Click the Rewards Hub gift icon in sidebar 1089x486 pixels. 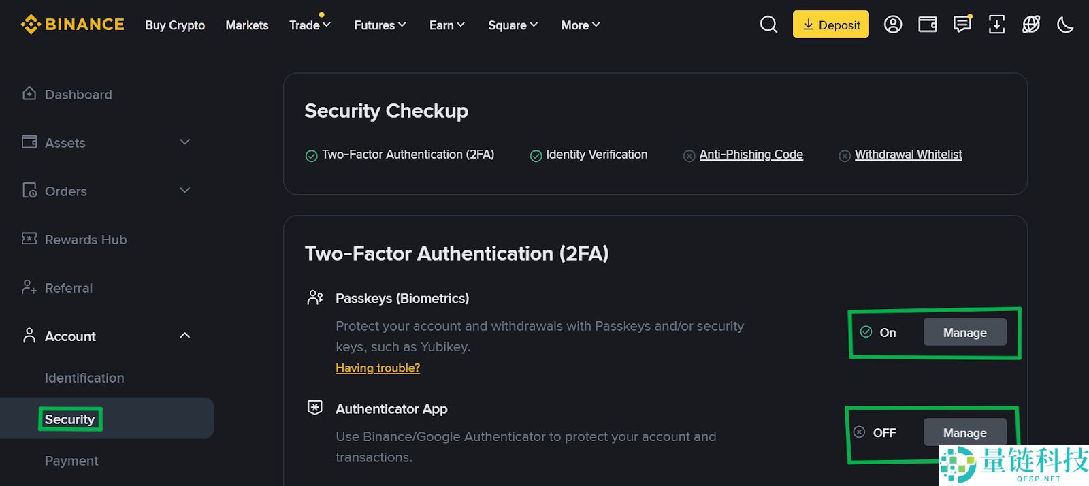click(29, 239)
